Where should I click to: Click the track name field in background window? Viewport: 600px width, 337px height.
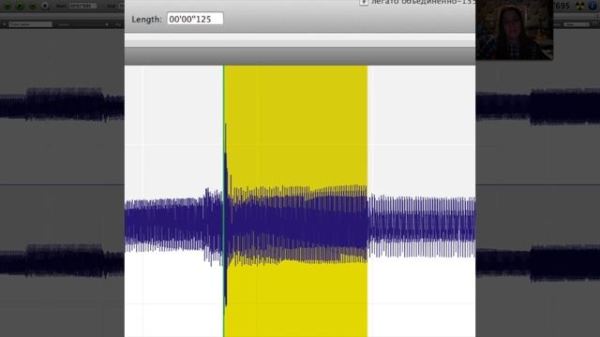click(x=30, y=24)
